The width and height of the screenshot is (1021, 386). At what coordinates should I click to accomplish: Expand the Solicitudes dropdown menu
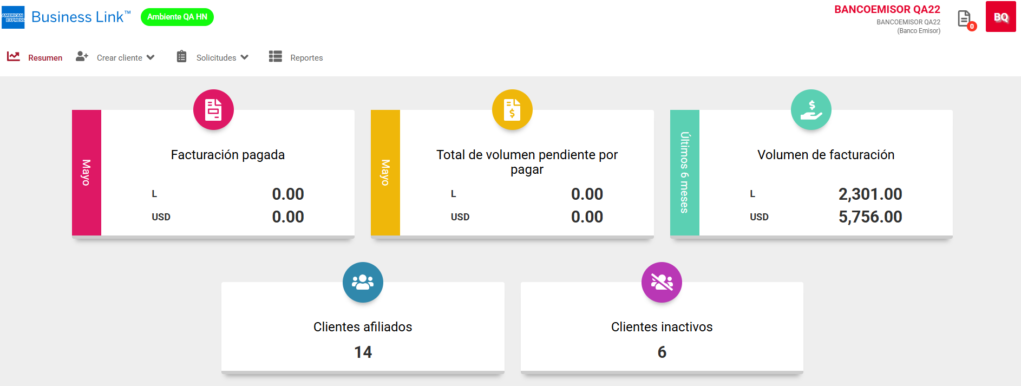tap(216, 57)
